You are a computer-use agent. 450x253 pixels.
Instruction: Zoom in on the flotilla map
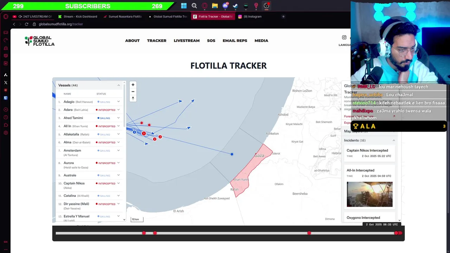coord(133,85)
